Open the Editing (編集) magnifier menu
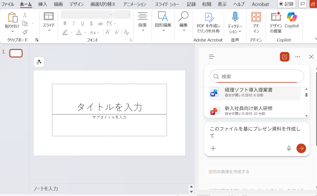Image resolution: width=317 pixels, height=196 pixels. pyautogui.click(x=184, y=22)
